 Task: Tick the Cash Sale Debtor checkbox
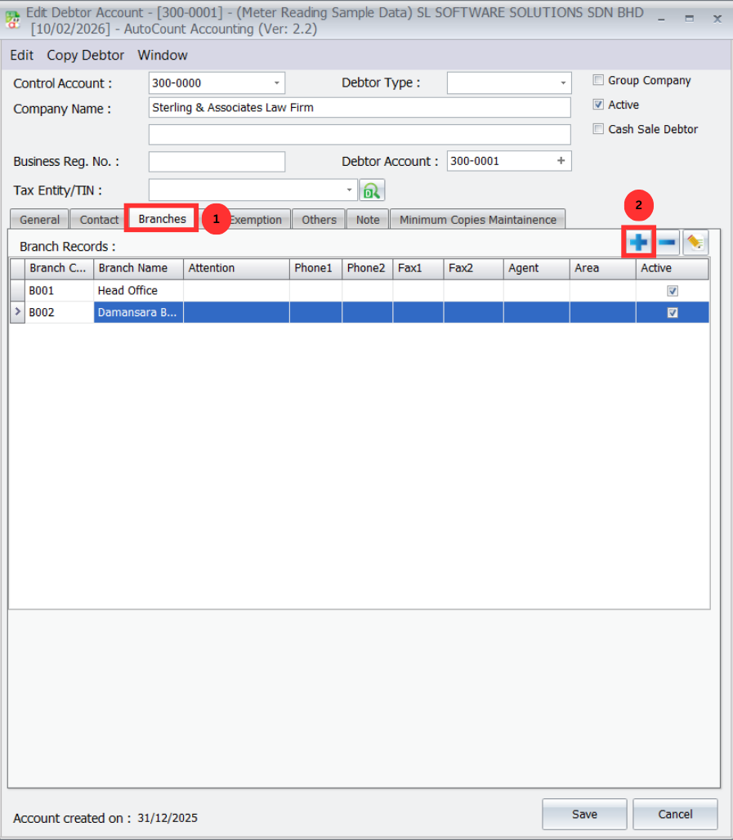tap(599, 129)
